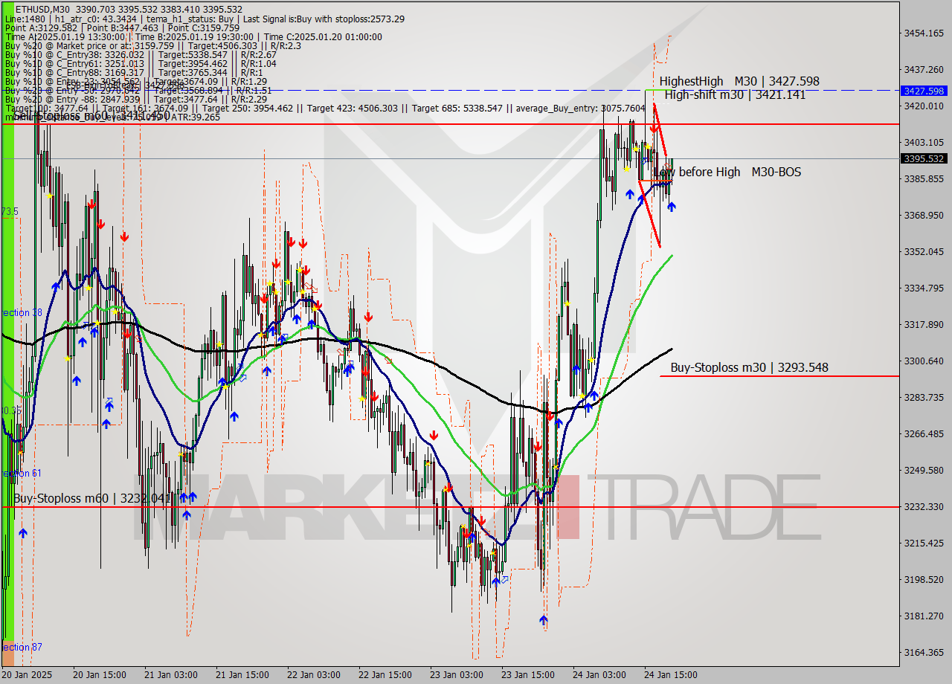
Task: Click the 3181.270 price axis label
Action: pos(923,616)
